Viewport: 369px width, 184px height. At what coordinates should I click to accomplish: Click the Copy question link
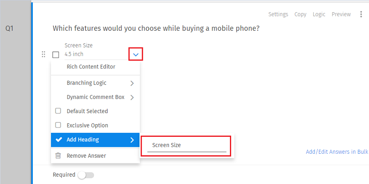tap(300, 14)
